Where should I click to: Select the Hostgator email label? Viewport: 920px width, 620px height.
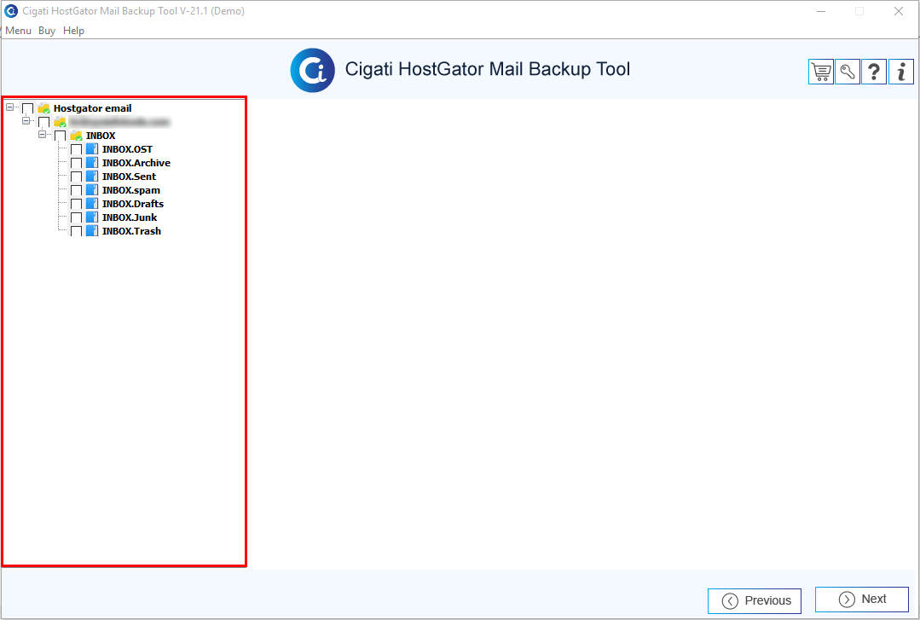[x=93, y=108]
